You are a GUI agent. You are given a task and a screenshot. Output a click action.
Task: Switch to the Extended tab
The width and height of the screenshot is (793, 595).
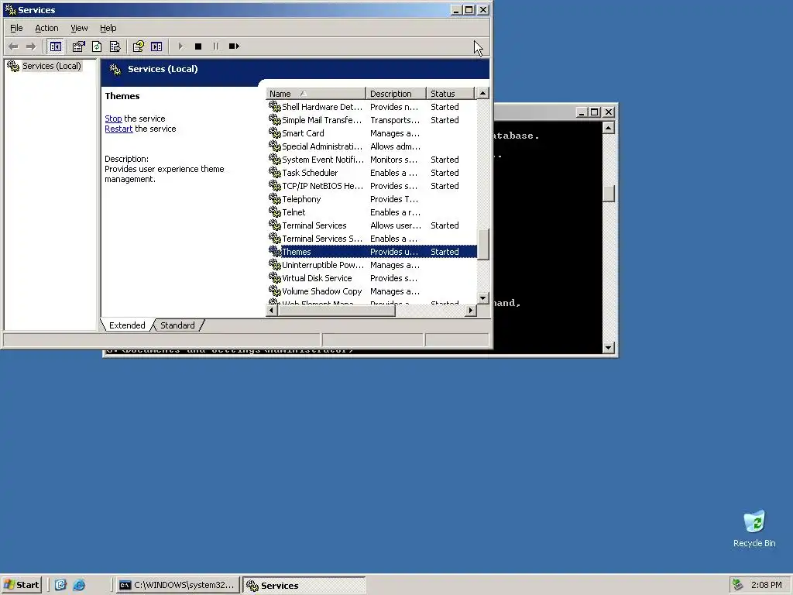(x=127, y=325)
